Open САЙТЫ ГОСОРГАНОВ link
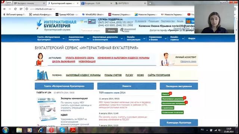239x134 pixels. pos(159,75)
